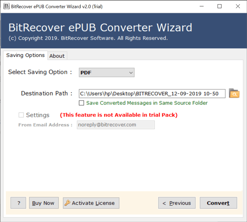Click the BitRecover ePUB Converter Wizard heading
The image size is (247, 222).
100,27
